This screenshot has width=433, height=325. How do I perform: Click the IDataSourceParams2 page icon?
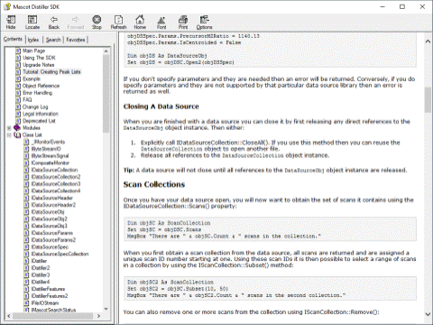click(26, 240)
